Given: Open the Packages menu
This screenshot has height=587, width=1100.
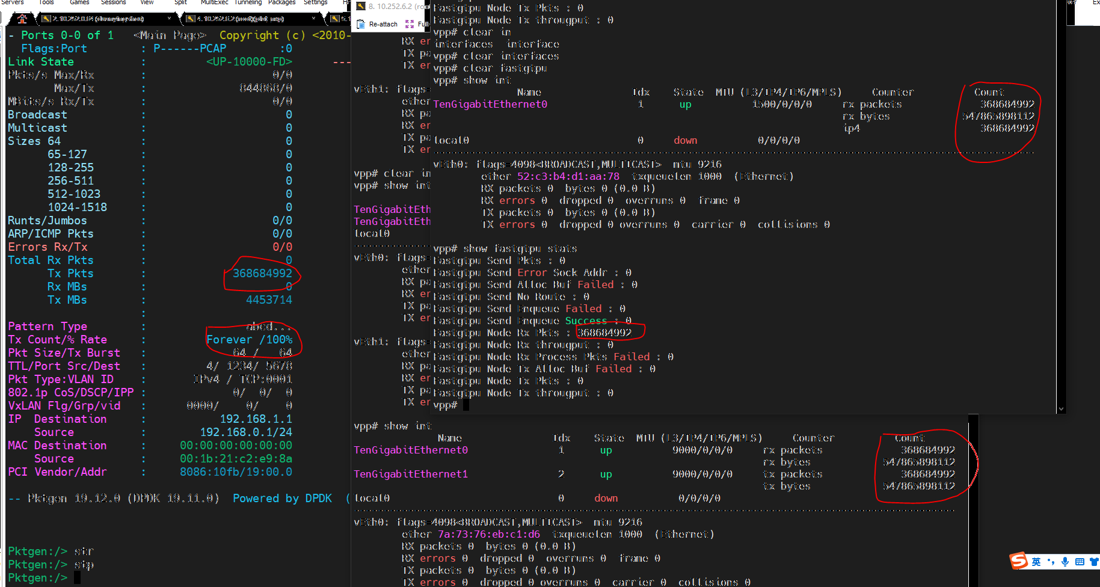Looking at the screenshot, I should coord(281,2).
